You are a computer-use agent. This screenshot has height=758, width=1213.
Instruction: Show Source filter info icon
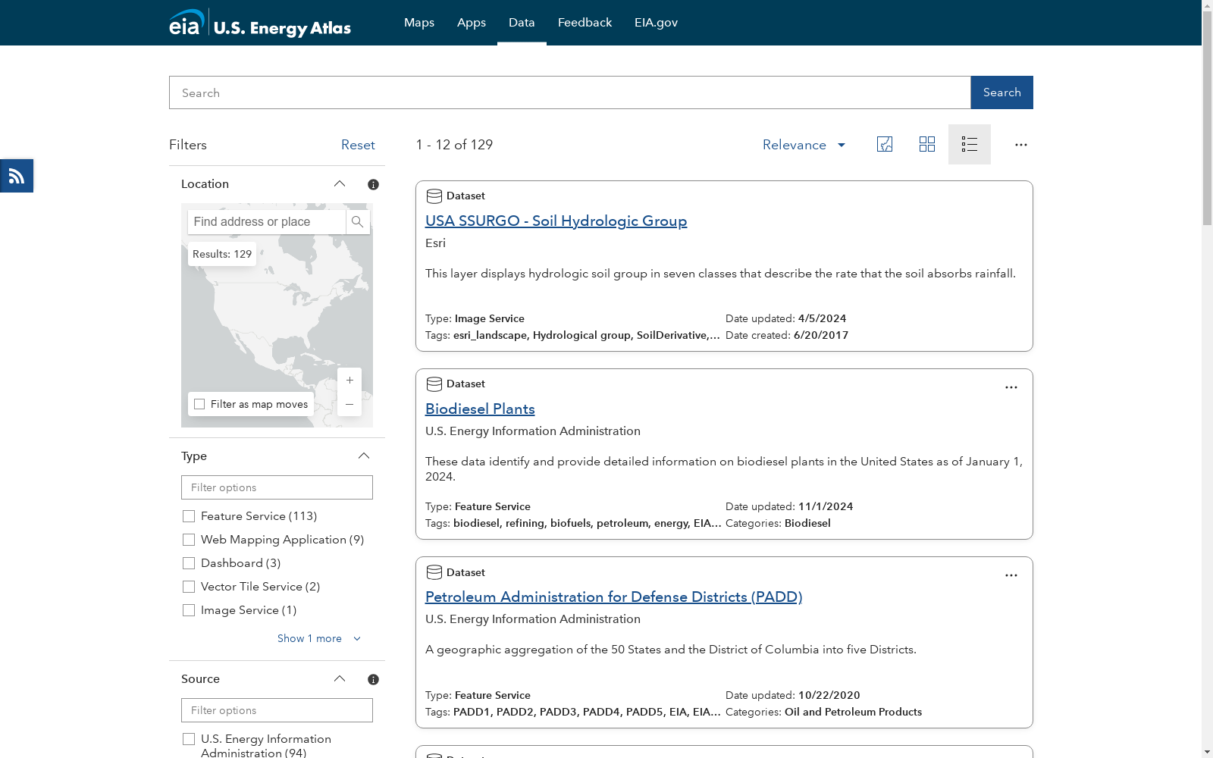point(373,679)
